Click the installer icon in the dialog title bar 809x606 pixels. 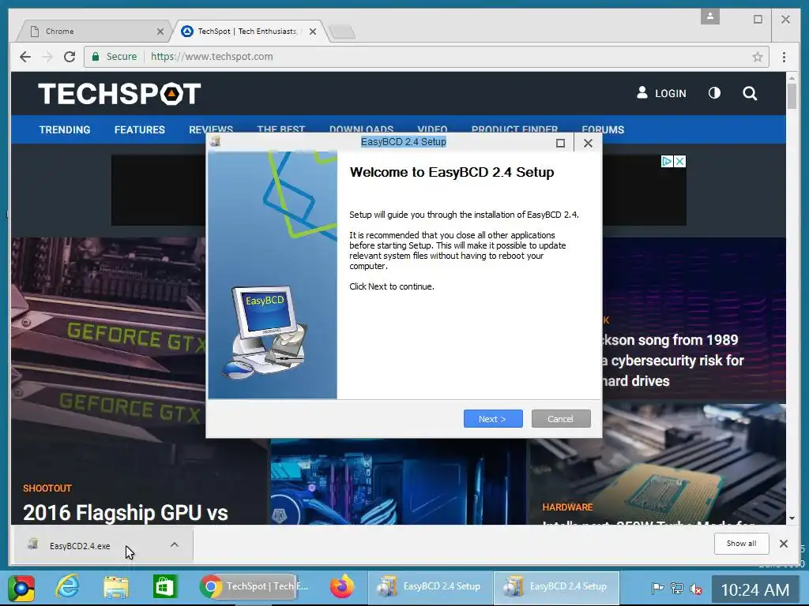pyautogui.click(x=216, y=142)
